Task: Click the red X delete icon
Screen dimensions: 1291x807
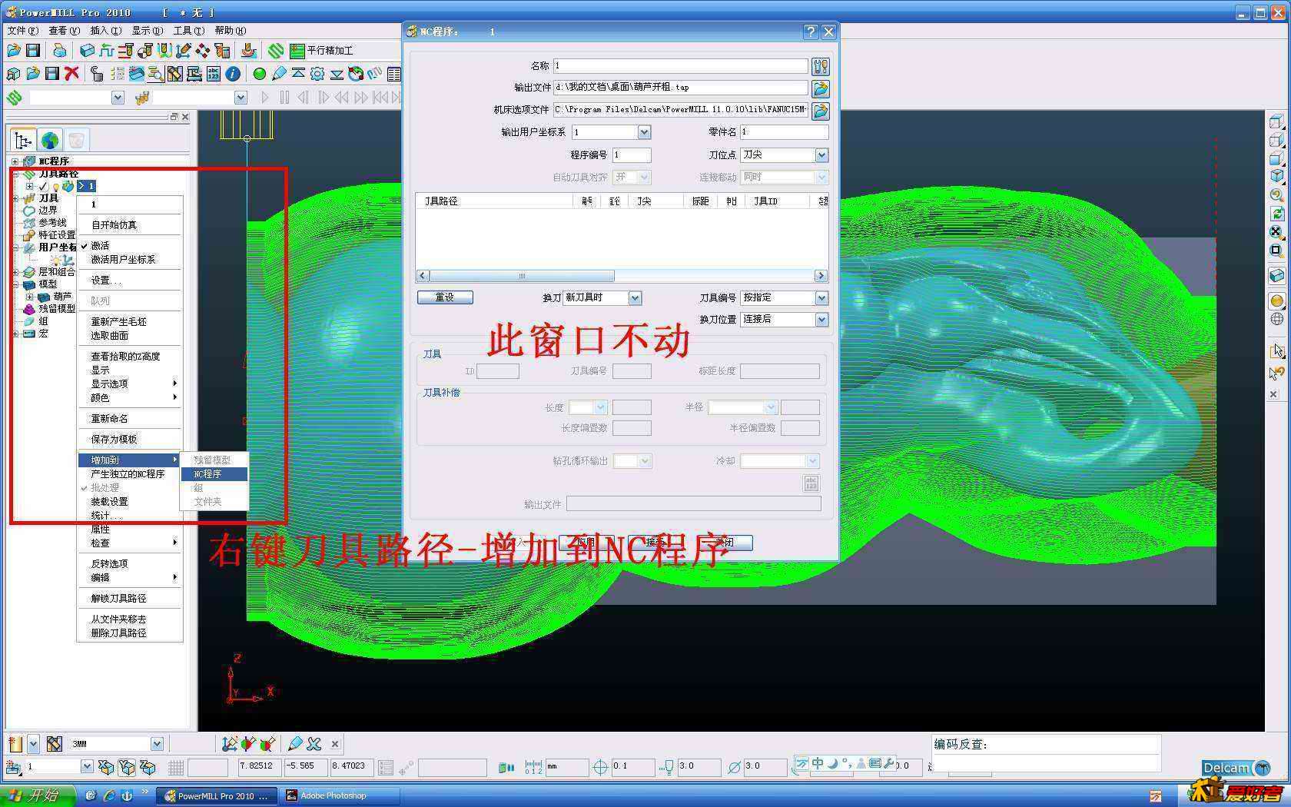Action: (x=71, y=74)
